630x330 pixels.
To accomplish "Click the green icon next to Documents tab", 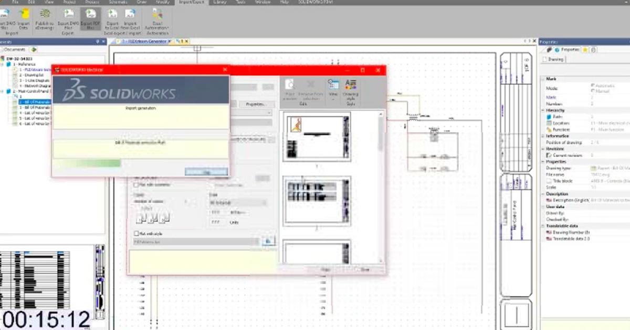I will click(x=34, y=49).
